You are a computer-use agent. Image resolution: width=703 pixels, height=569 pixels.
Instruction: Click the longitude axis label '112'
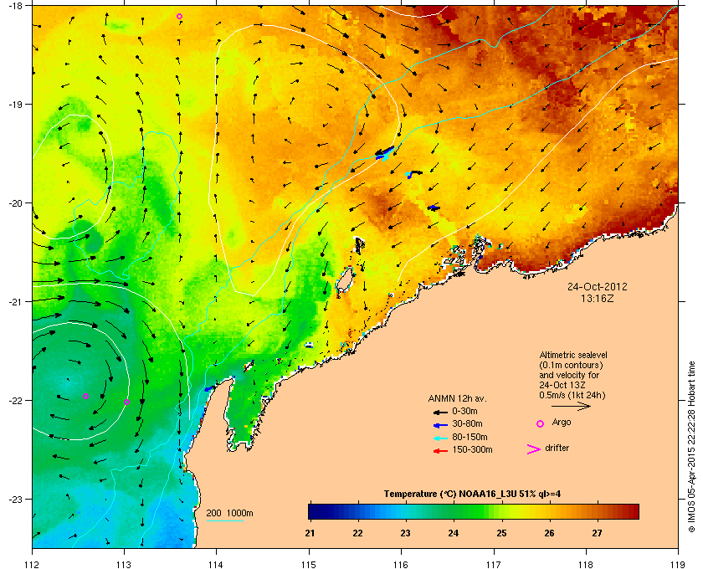pyautogui.click(x=33, y=564)
